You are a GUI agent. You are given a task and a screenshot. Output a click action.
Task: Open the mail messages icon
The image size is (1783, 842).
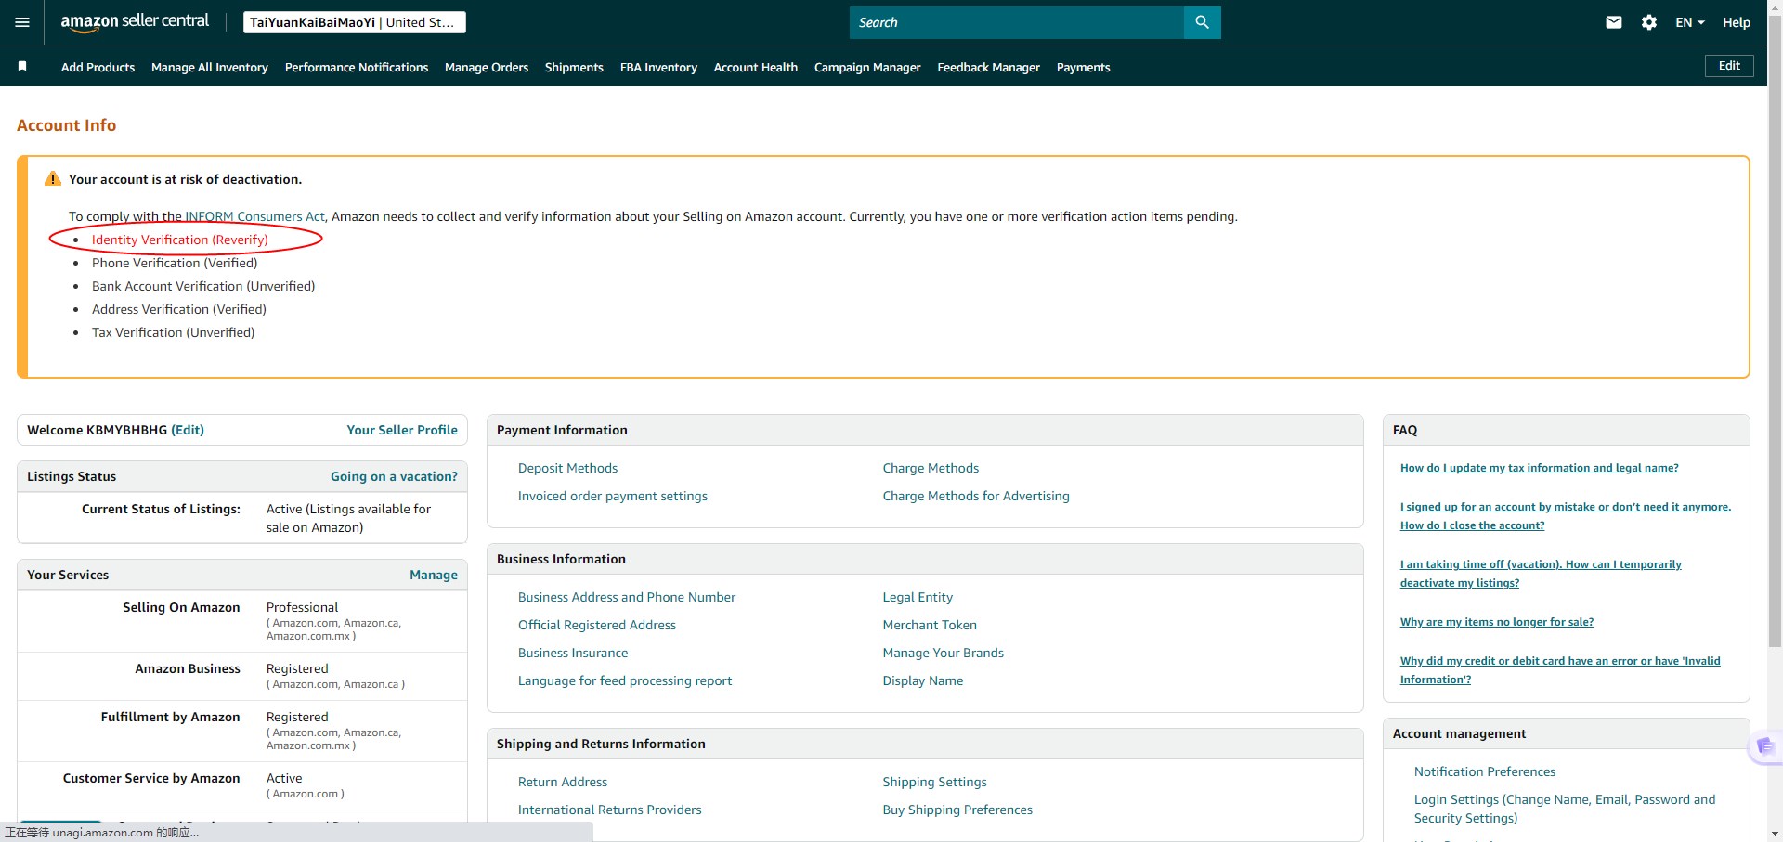[x=1614, y=22]
